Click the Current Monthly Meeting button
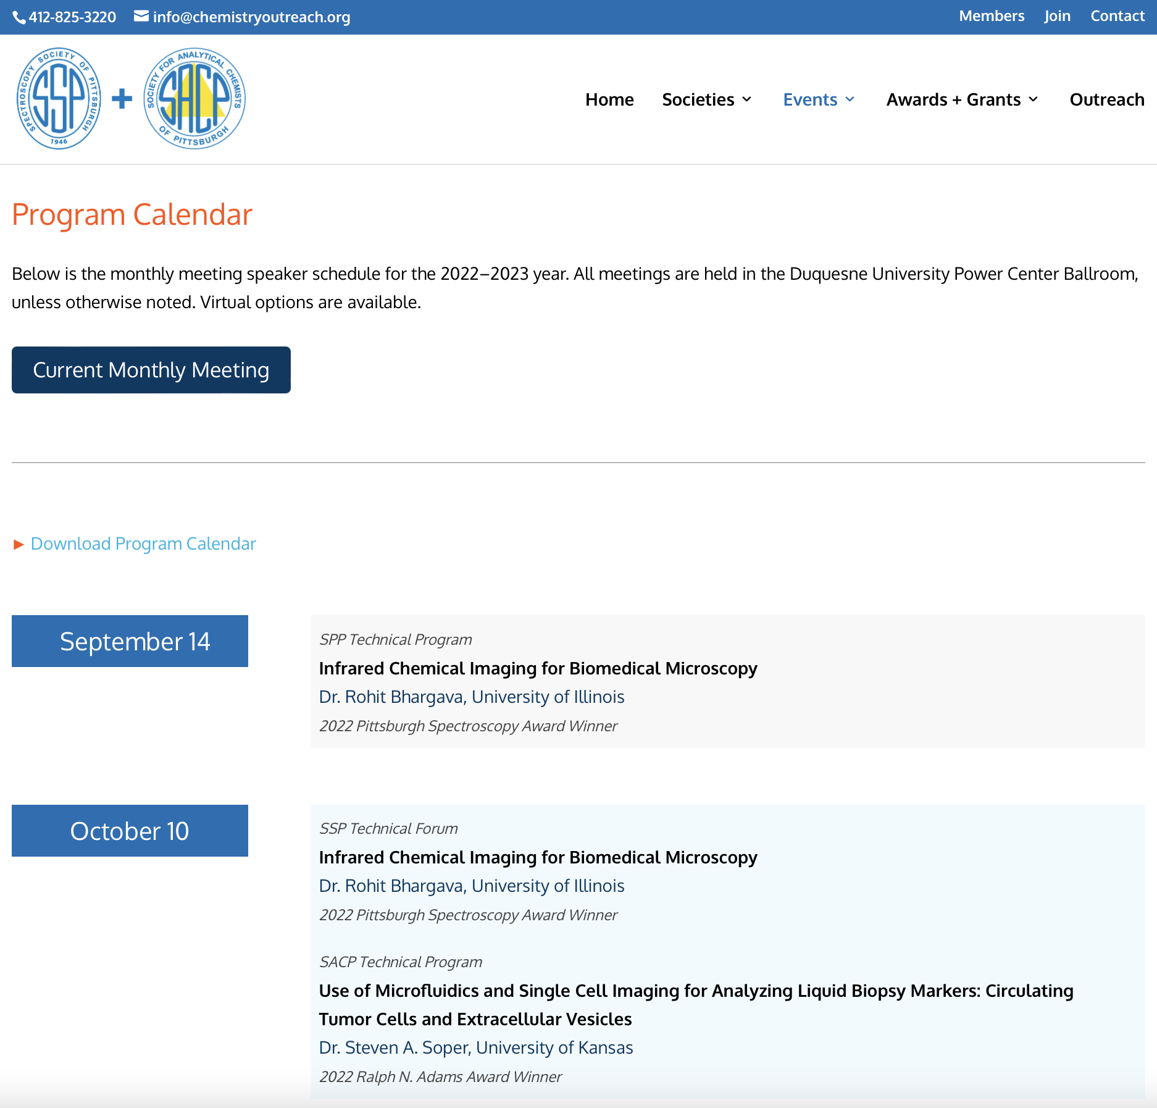 pyautogui.click(x=151, y=370)
